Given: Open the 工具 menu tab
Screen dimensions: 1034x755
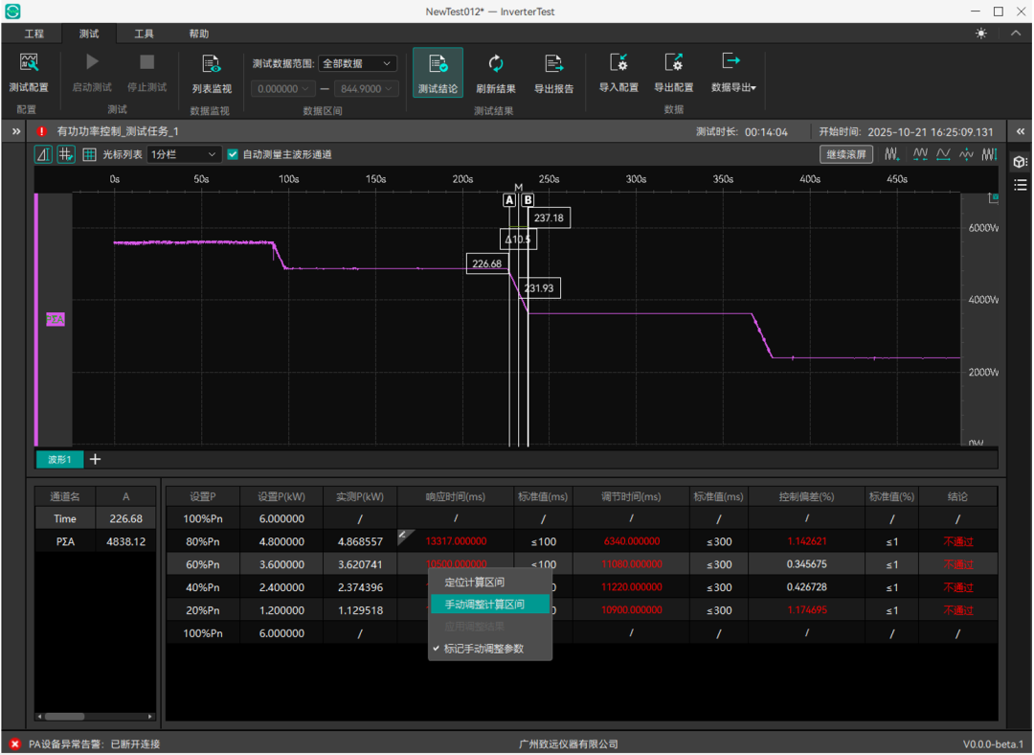Looking at the screenshot, I should 144,34.
